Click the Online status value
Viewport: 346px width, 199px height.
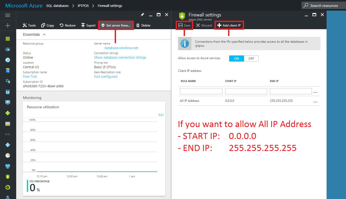click(x=28, y=57)
